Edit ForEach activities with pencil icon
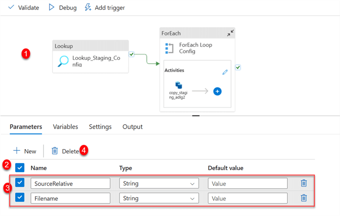The width and height of the screenshot is (340, 216). (x=225, y=72)
